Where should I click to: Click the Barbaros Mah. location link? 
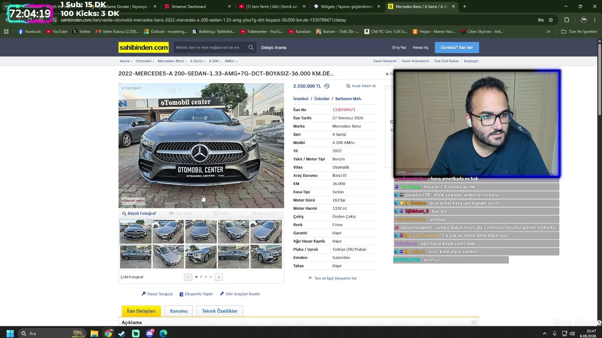coord(349,99)
